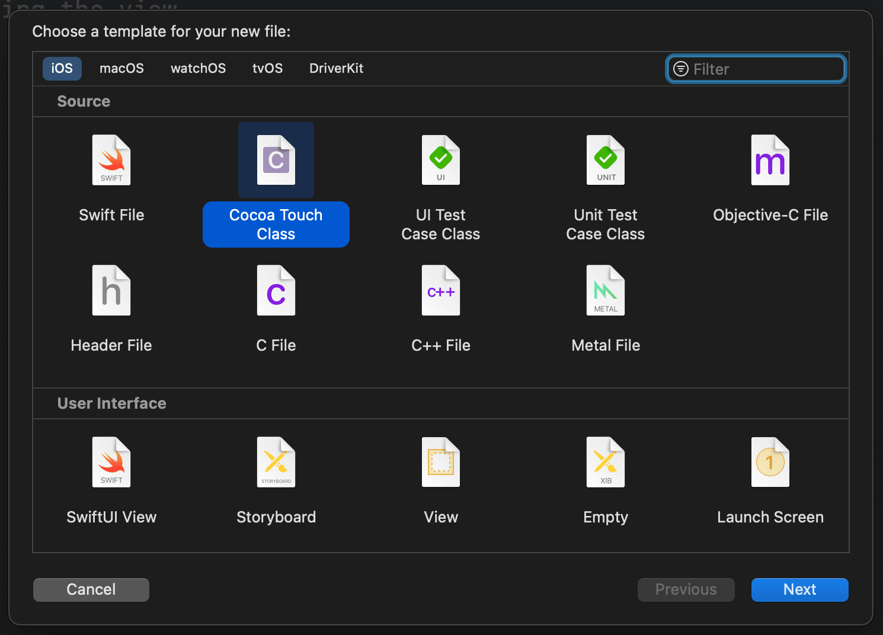
Task: Show tvOS templates tab
Action: [x=268, y=68]
